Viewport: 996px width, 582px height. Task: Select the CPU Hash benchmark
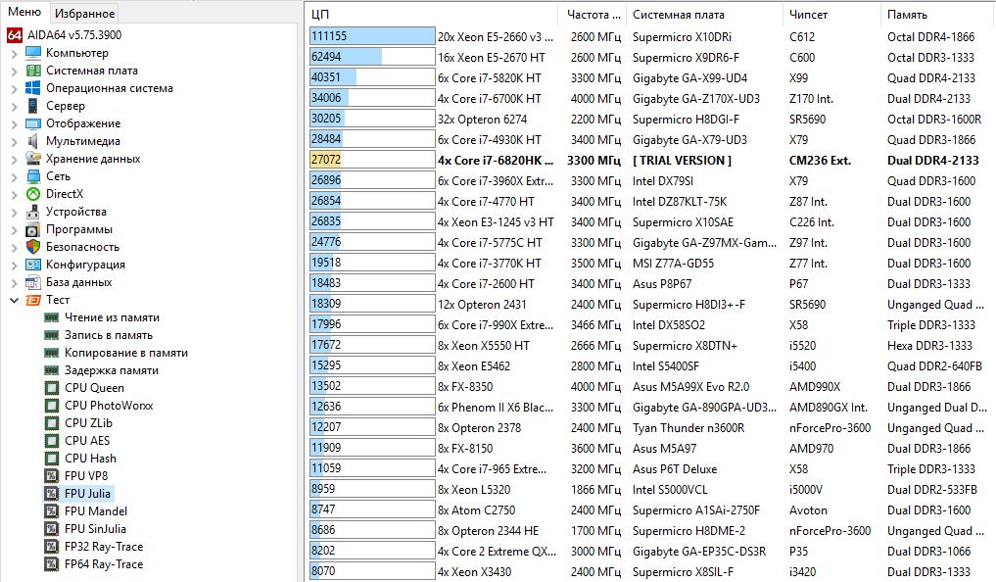click(x=90, y=459)
